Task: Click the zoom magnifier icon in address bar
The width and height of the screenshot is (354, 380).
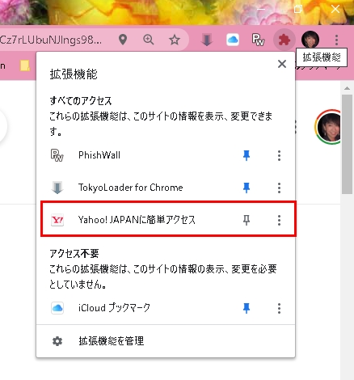Action: tap(149, 40)
